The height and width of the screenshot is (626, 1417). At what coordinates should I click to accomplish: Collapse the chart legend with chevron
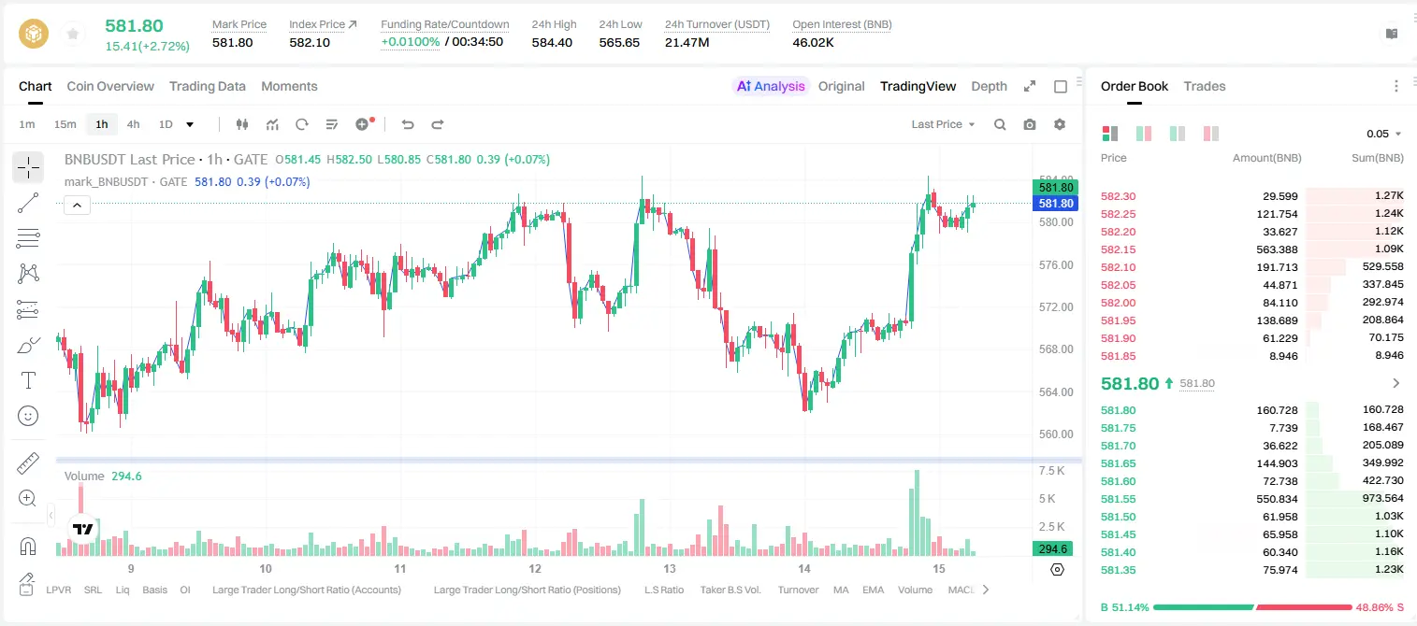[x=78, y=206]
